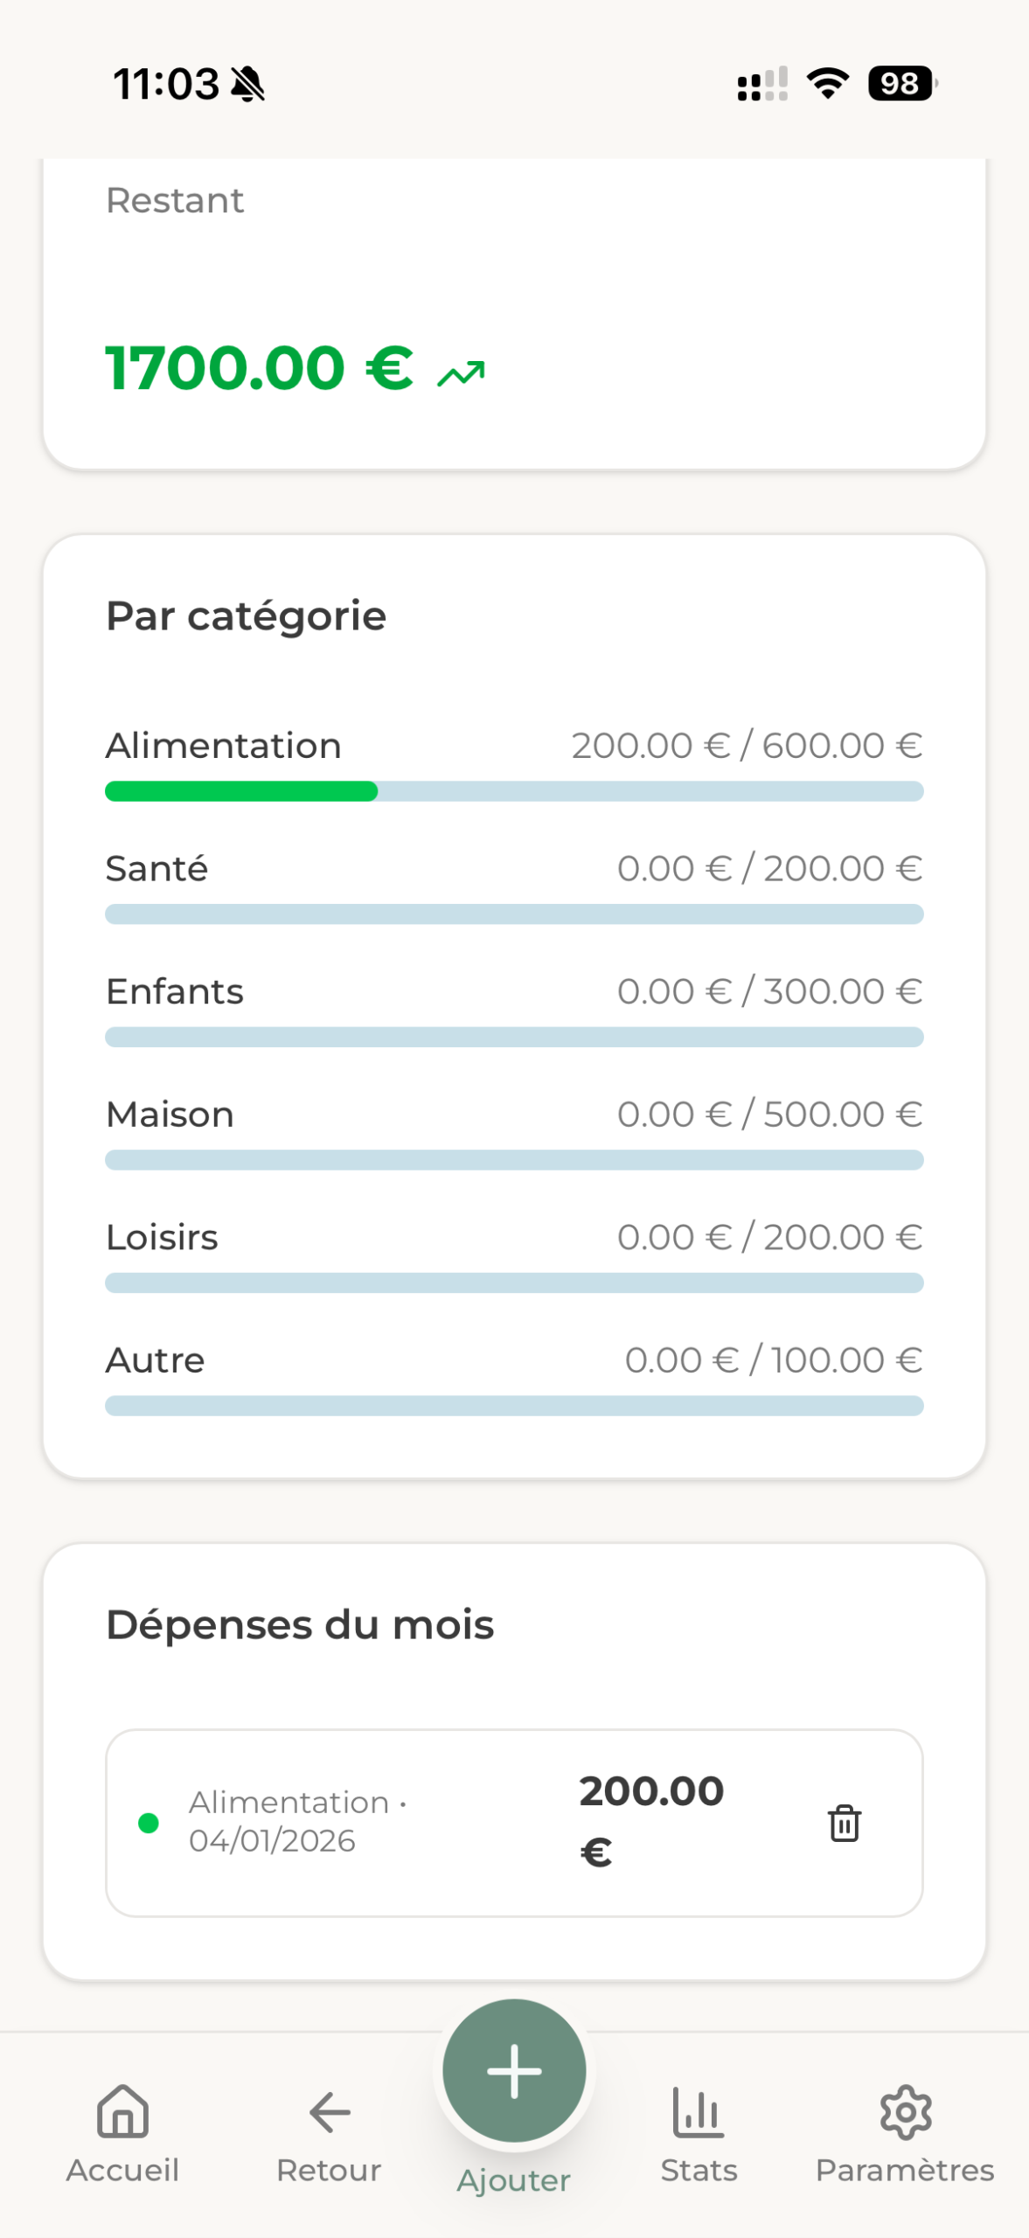Tap the Dépenses du mois heading
The width and height of the screenshot is (1029, 2238).
(300, 1625)
